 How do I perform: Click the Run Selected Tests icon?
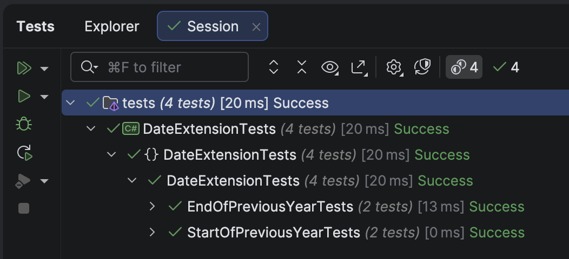[x=23, y=97]
